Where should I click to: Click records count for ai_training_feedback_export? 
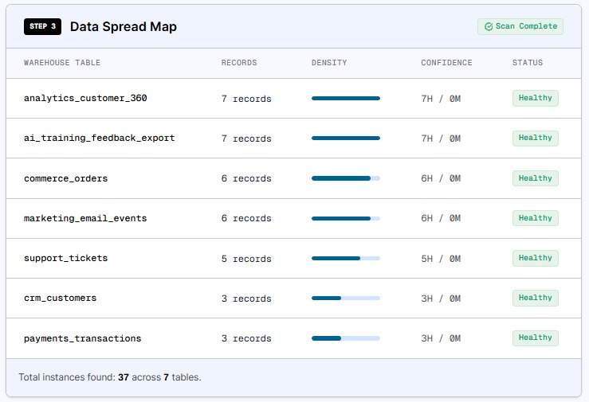246,139
